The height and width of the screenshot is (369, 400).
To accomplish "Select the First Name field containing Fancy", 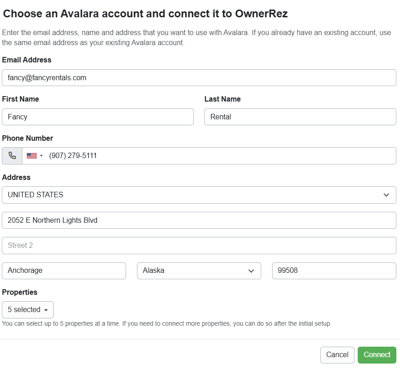I will [98, 117].
